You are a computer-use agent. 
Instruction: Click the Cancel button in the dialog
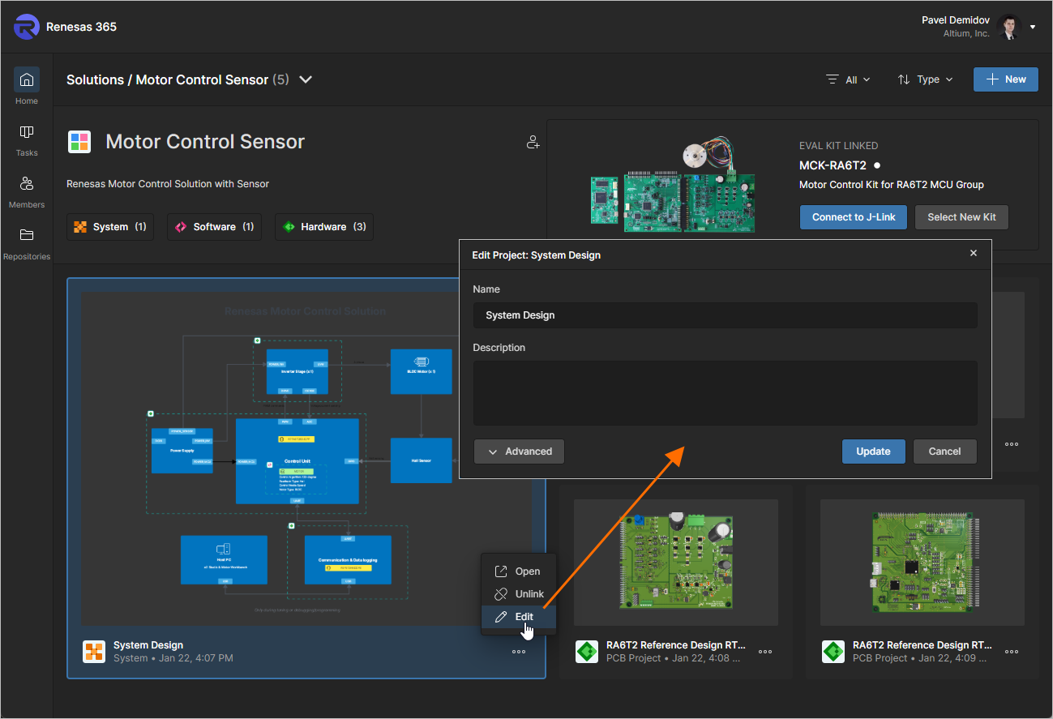[944, 452]
